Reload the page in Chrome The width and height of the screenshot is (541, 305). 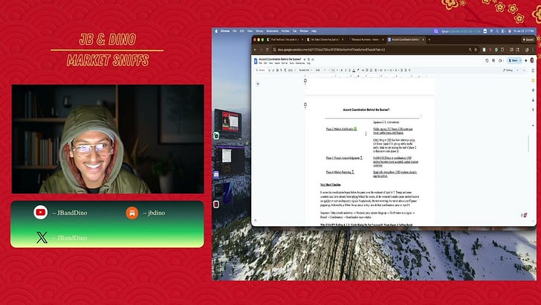tap(267, 50)
